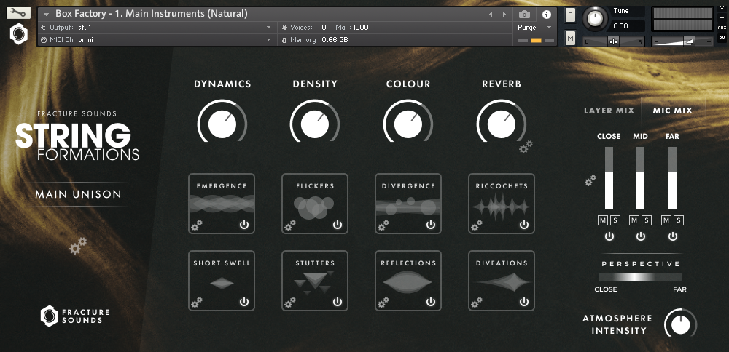The height and width of the screenshot is (352, 729).
Task: Click the Kontakt hexagon logo top left
Action: point(19,34)
